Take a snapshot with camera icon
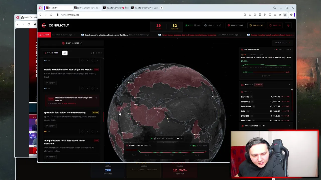 point(250,15)
